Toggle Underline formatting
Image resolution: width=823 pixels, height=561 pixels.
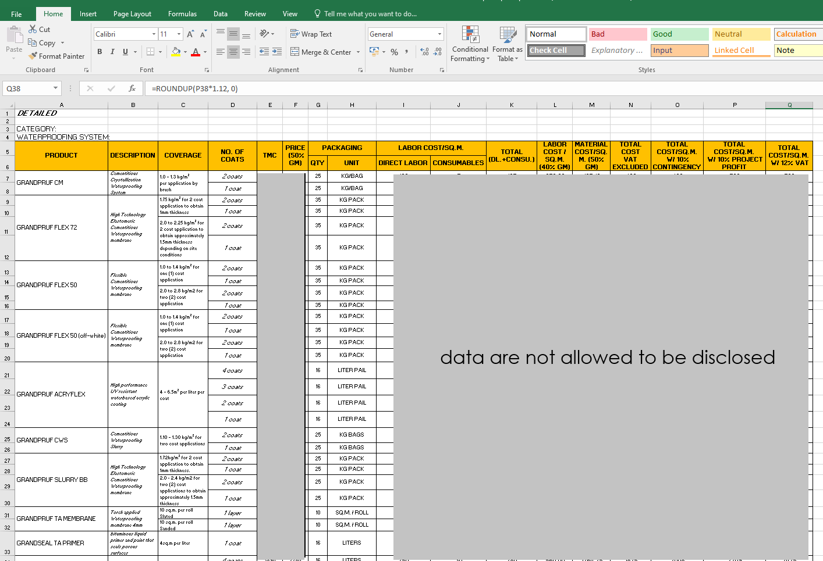coord(125,52)
